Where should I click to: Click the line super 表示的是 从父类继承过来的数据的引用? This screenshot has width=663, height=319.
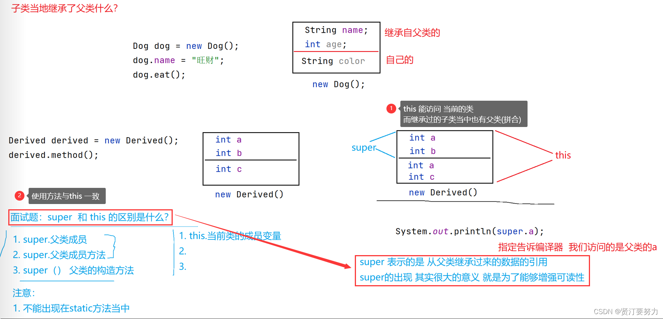pos(453,262)
